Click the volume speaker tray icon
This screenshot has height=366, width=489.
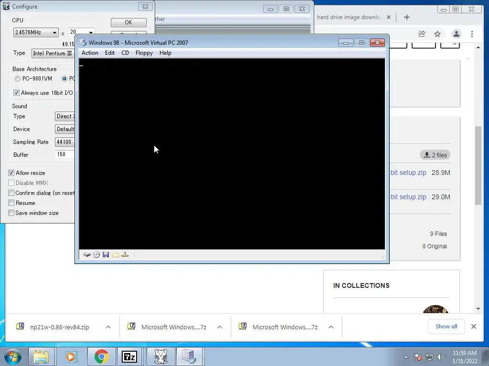441,357
